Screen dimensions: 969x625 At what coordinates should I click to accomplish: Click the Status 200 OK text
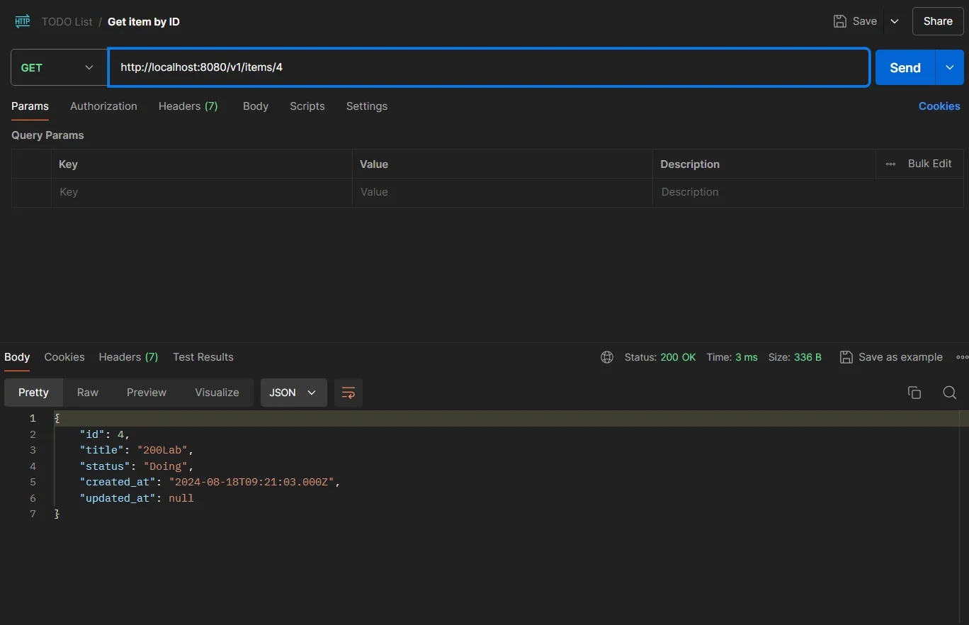pyautogui.click(x=660, y=357)
